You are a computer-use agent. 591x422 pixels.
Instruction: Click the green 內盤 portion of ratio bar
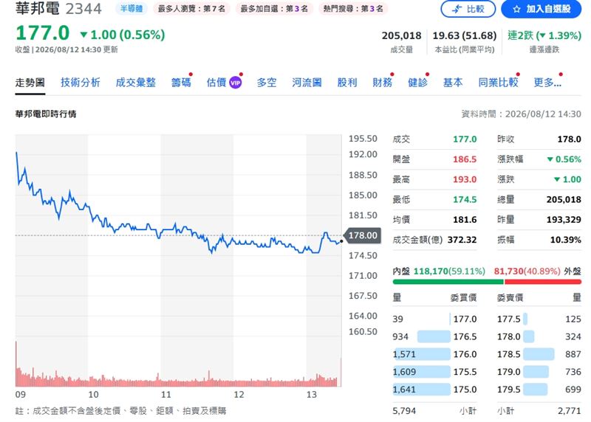pos(448,282)
